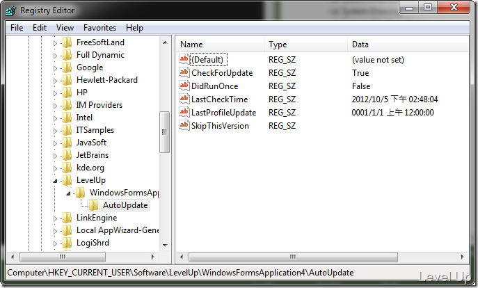Select the LastProfileUpdate value name
478x288 pixels.
pyautogui.click(x=224, y=113)
